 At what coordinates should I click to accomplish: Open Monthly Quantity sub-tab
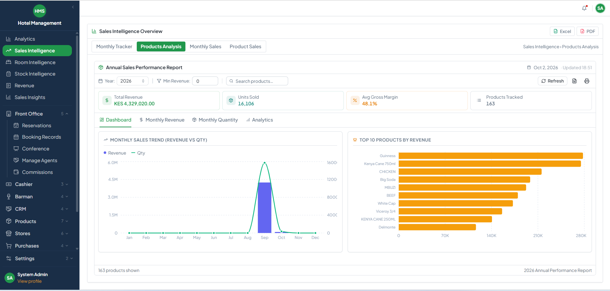215,120
